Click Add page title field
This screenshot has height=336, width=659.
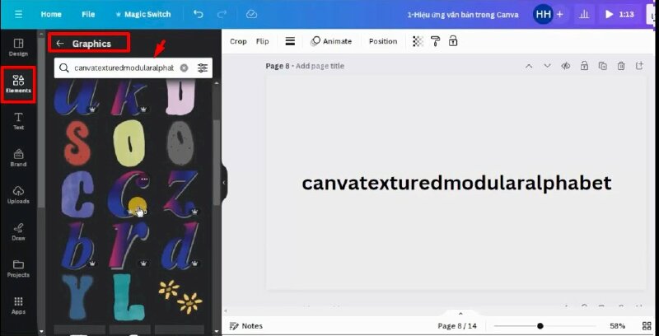(320, 66)
